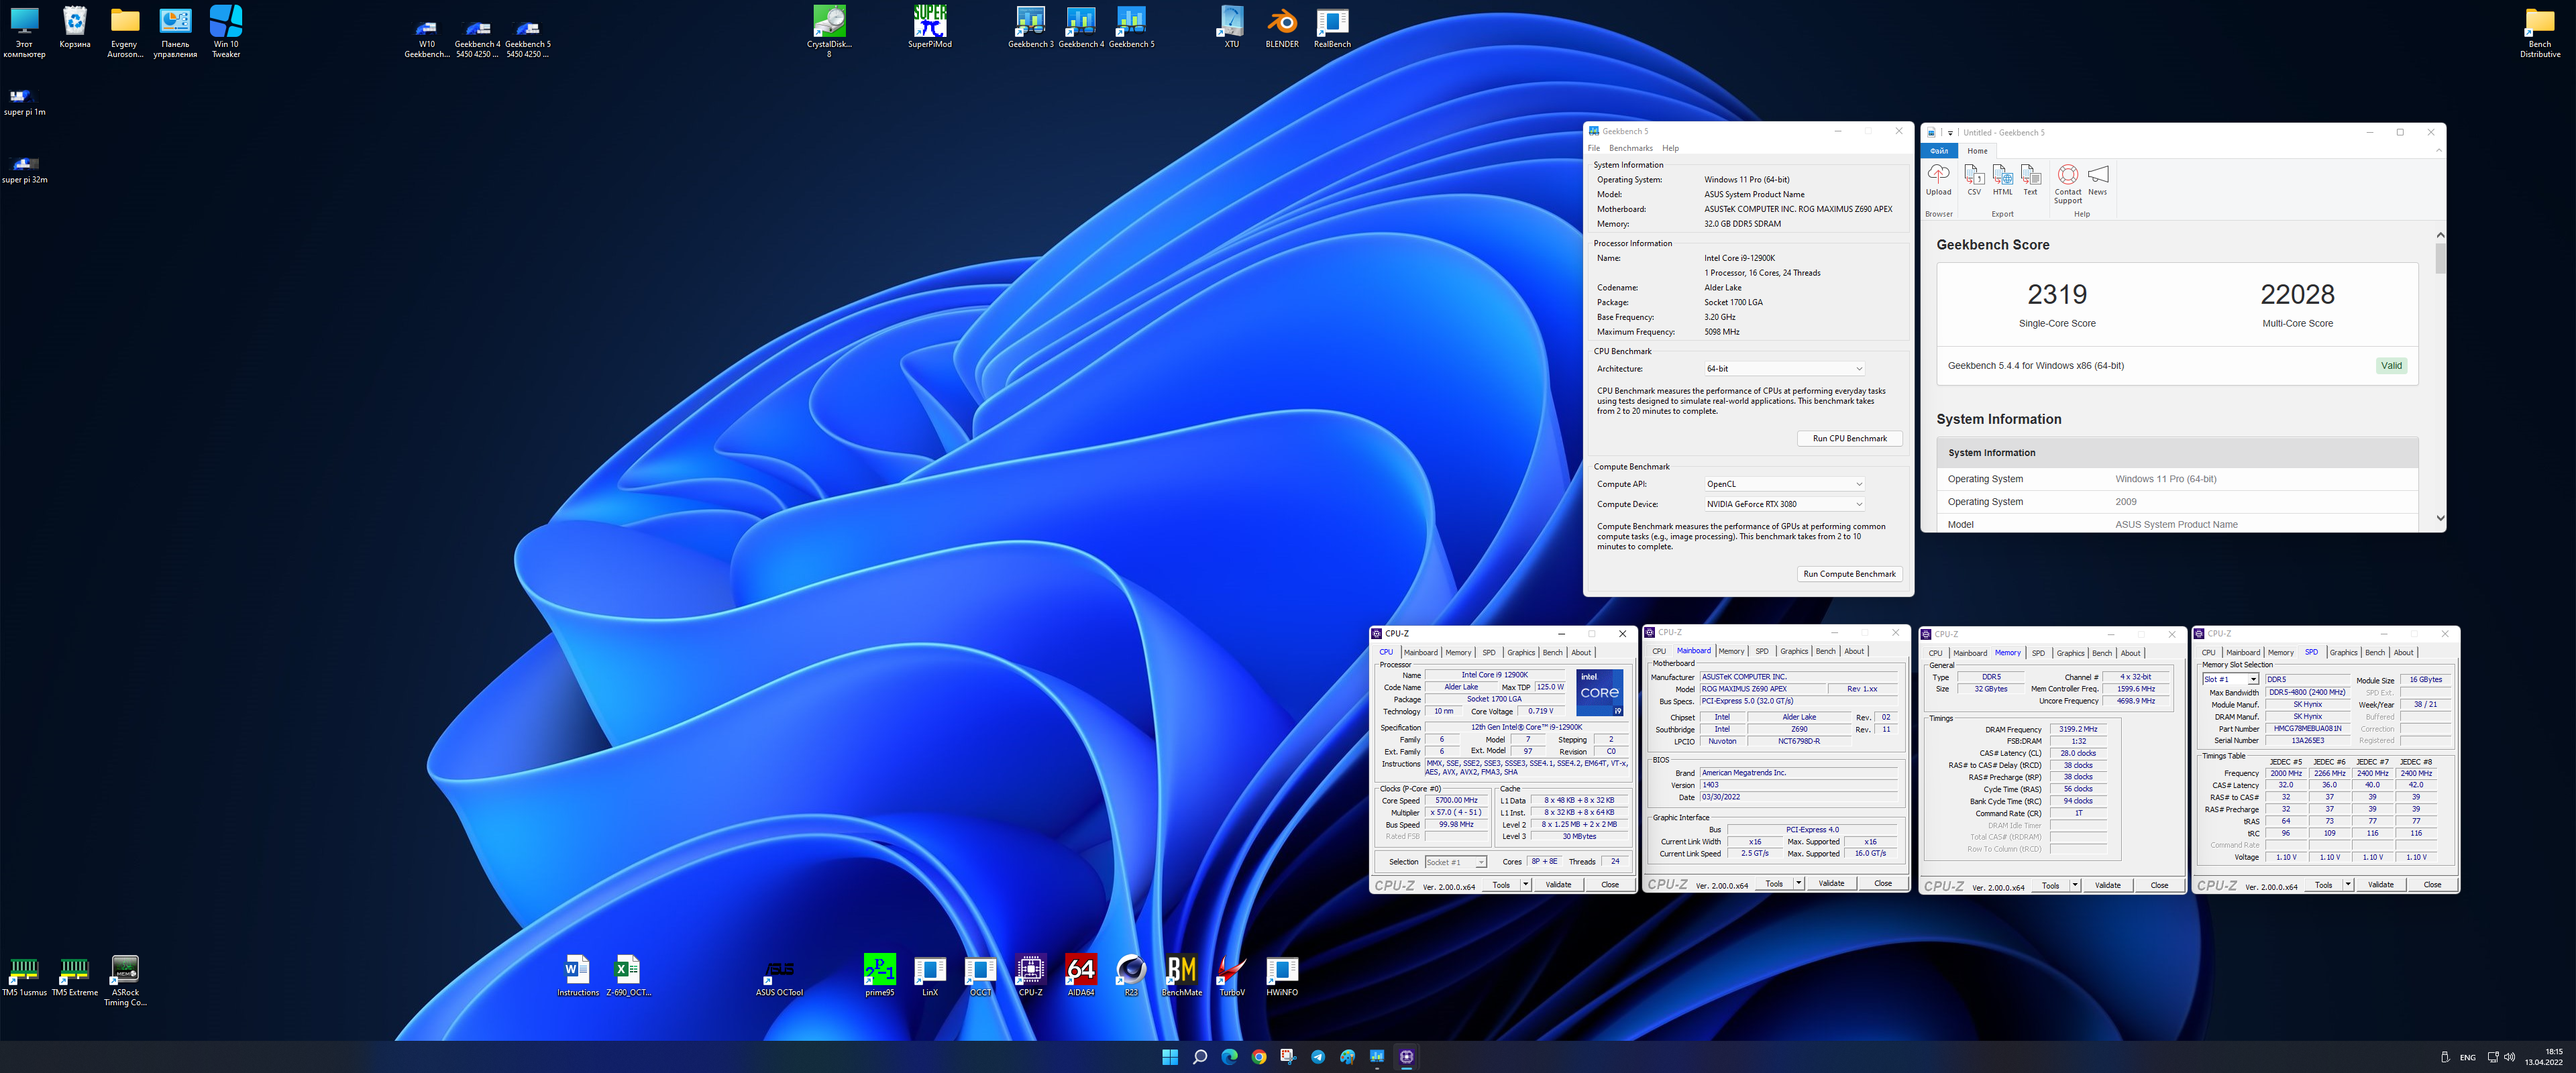Click Validate in CPU-Z Memory window

(2108, 886)
